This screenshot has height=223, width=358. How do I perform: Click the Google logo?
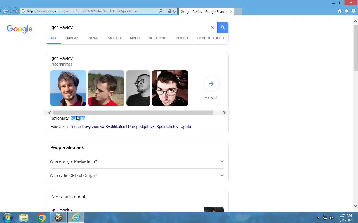pos(20,29)
